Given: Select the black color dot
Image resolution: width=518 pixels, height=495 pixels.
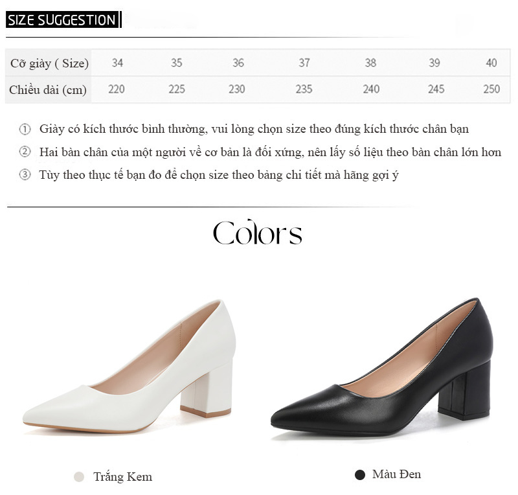Looking at the screenshot, I should [360, 475].
